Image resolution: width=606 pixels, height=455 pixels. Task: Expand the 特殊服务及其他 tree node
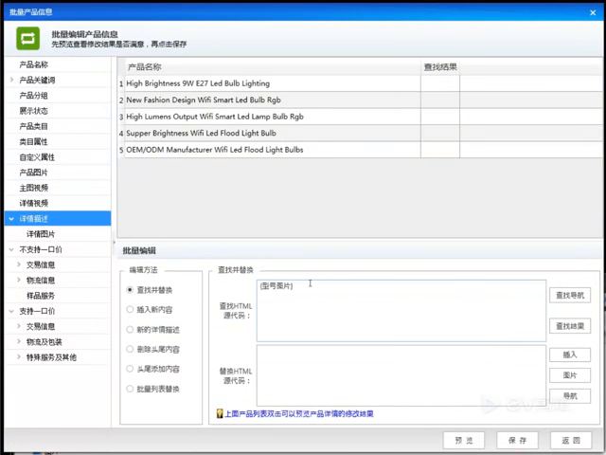19,357
